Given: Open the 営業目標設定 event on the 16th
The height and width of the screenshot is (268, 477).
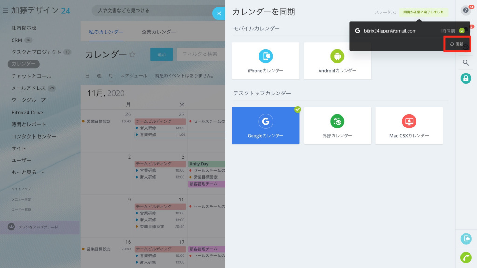Looking at the screenshot, I should [x=107, y=249].
